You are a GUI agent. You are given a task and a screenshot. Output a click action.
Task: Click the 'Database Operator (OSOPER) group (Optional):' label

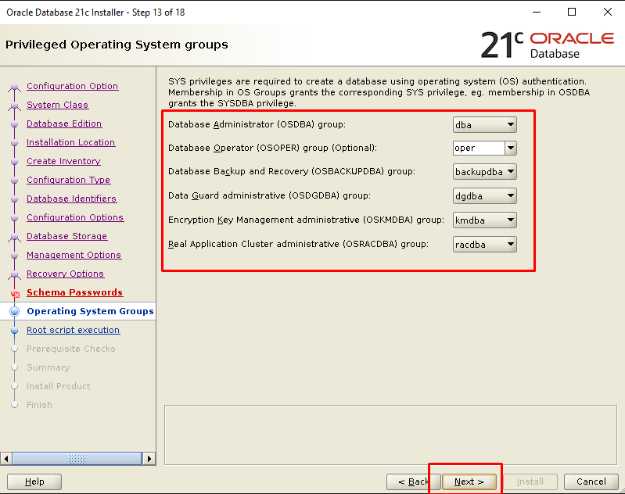[273, 148]
